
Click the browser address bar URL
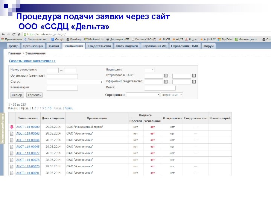click(46, 34)
